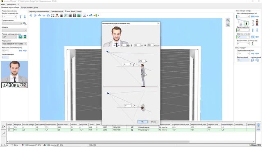The height and width of the screenshot is (147, 262).
Task: Open the sensor matrix size dropdown
Action: [x=9, y=37]
